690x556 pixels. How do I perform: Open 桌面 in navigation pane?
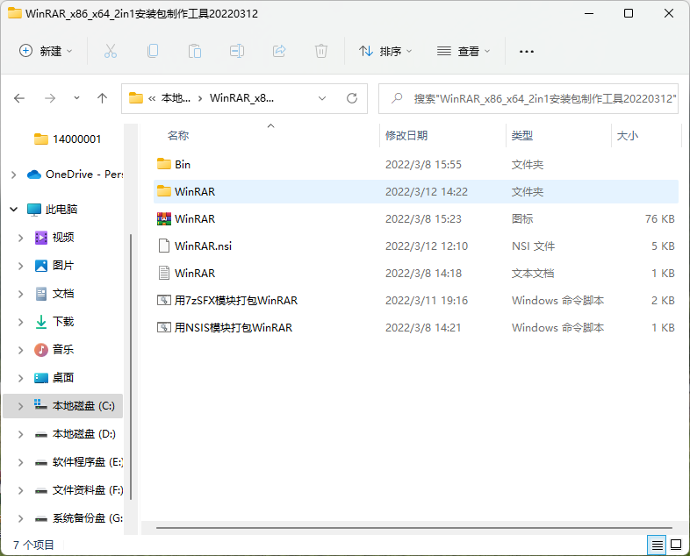[54, 378]
